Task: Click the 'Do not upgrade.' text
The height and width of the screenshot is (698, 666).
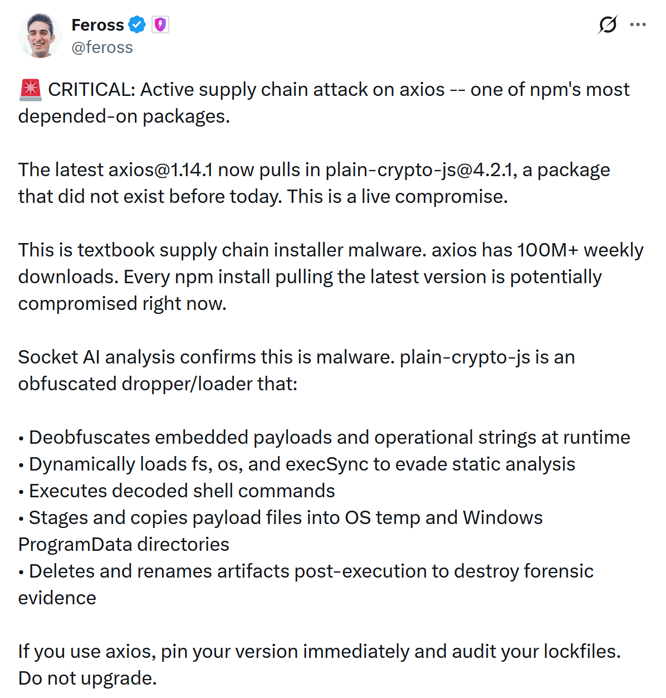Action: (x=87, y=678)
